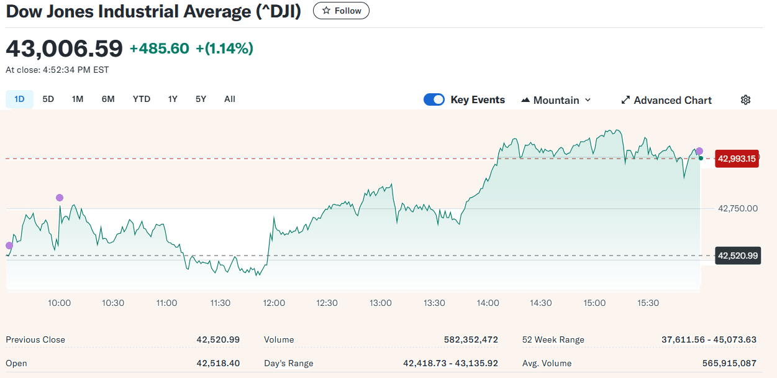Switch to the 6M range tab
Screen dimensions: 777x378
point(108,99)
